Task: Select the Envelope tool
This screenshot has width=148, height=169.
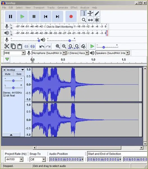Action: click(90, 14)
